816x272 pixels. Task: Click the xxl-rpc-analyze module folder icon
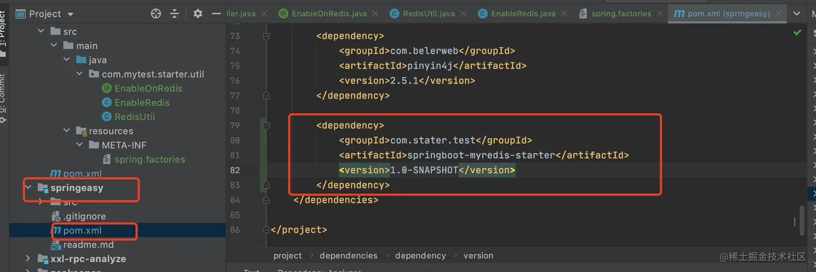(x=43, y=259)
